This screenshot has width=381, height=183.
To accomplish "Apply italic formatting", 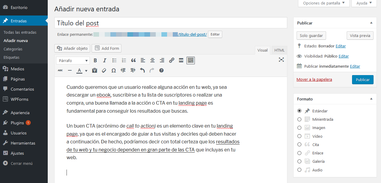I will coord(105,60).
